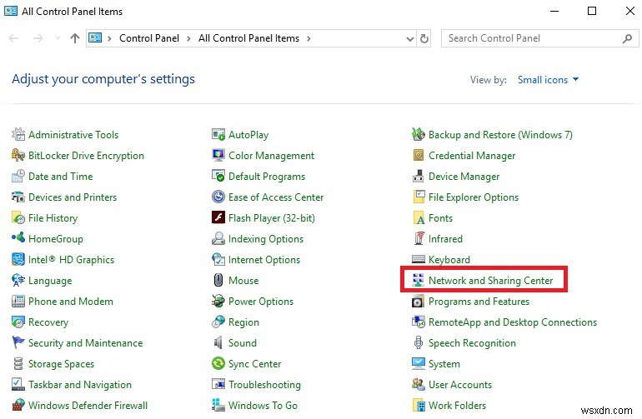The height and width of the screenshot is (419, 642).
Task: Click the Windows Defender Firewall icon
Action: (x=18, y=406)
